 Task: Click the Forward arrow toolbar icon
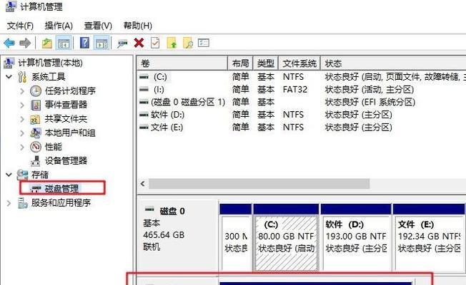click(x=25, y=43)
